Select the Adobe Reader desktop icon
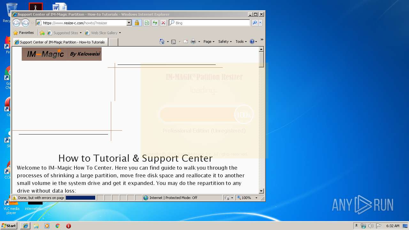Viewport: 409px width, 230px height. (x=35, y=7)
